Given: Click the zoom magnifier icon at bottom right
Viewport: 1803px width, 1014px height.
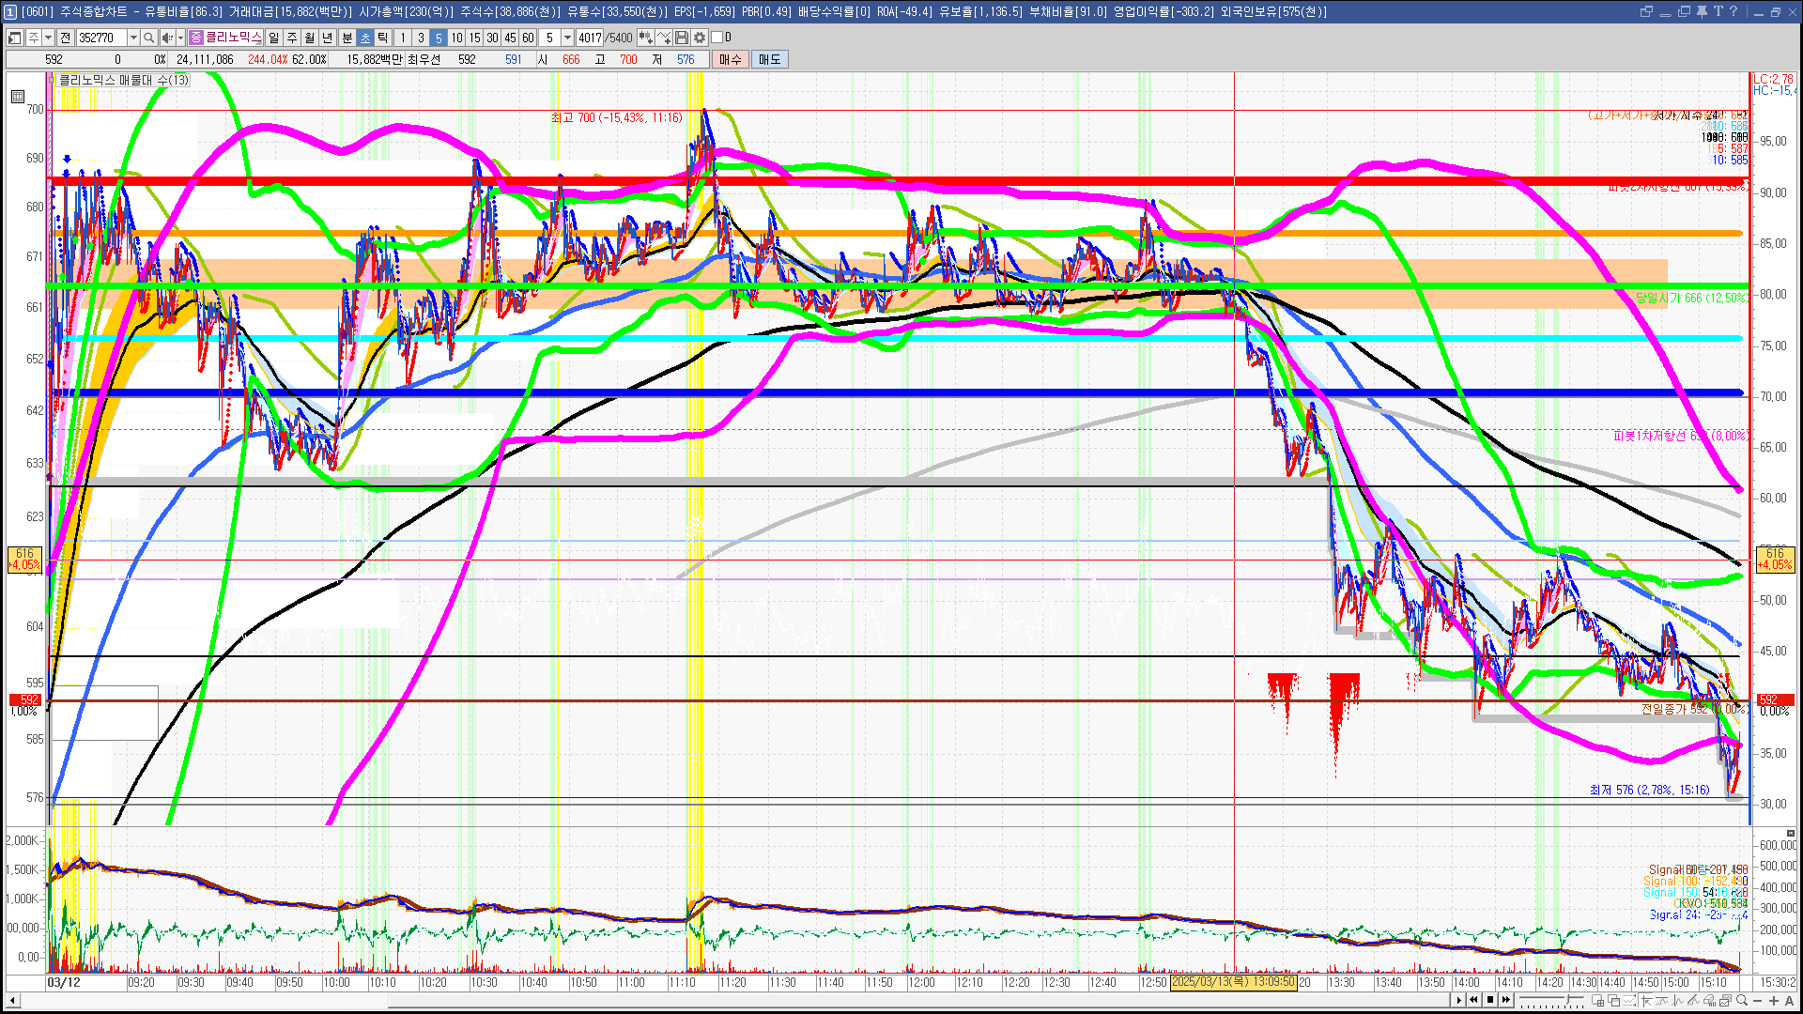Looking at the screenshot, I should point(1742,1001).
